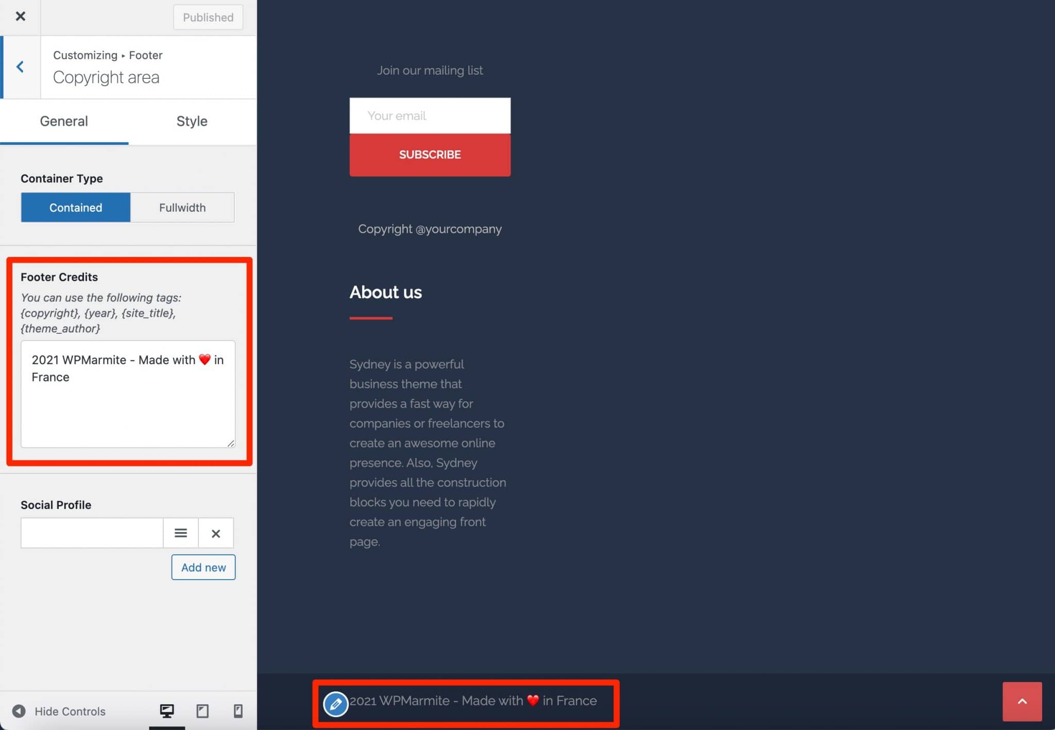Click the orange scroll-to-top arrow
Screen dimensions: 1055x730
[x=1023, y=701]
